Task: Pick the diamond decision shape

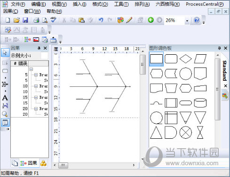Action: 186,59
